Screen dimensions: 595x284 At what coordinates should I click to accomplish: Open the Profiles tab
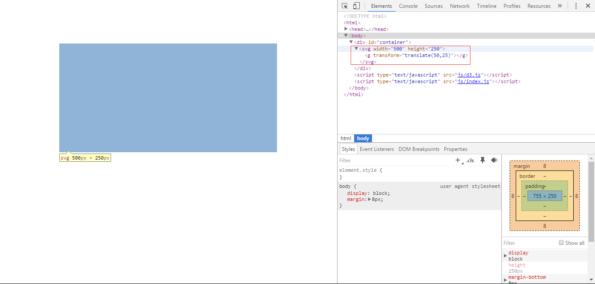coord(512,6)
